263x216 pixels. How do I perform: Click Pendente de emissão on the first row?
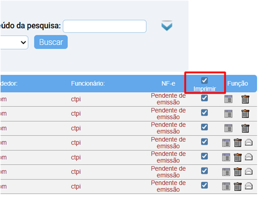(x=168, y=99)
